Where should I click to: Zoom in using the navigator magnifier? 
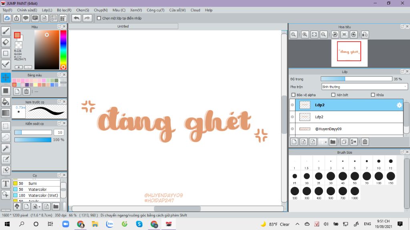point(305,34)
